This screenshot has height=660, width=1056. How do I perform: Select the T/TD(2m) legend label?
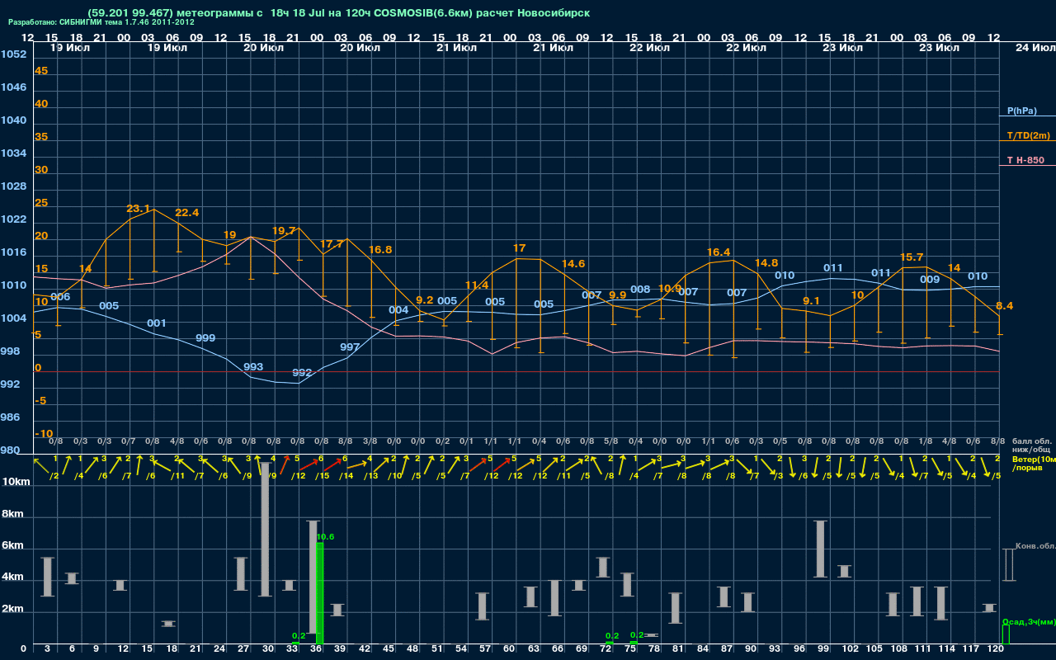1028,135
